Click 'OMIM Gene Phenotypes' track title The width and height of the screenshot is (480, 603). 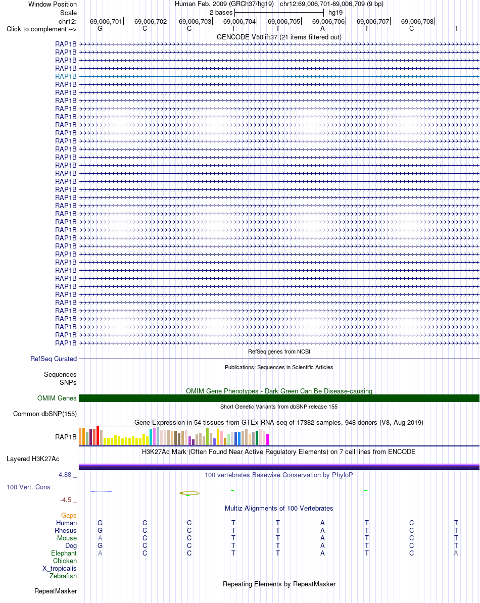pos(279,391)
